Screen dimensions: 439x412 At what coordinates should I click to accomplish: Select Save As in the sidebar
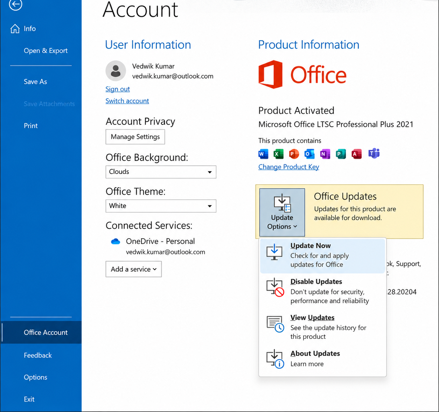(x=41, y=82)
